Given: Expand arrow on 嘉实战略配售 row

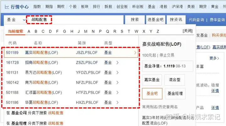Looking at the screenshot, I should click(x=135, y=53).
